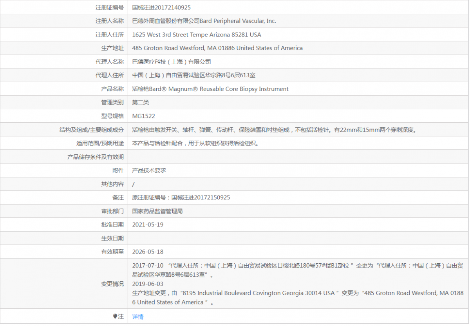470x326 pixels.
Task: Click the 有效期至 label
Action: pyautogui.click(x=112, y=252)
